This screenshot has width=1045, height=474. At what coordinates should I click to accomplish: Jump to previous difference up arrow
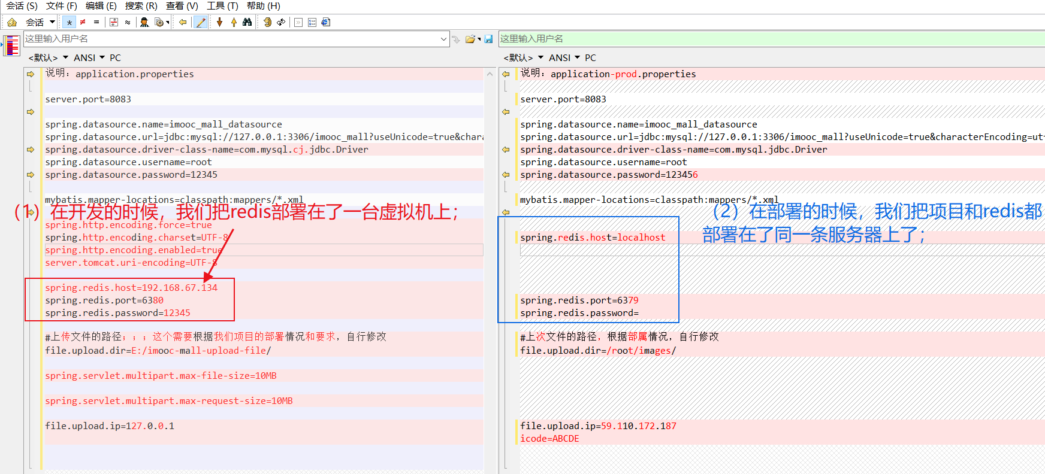click(234, 22)
